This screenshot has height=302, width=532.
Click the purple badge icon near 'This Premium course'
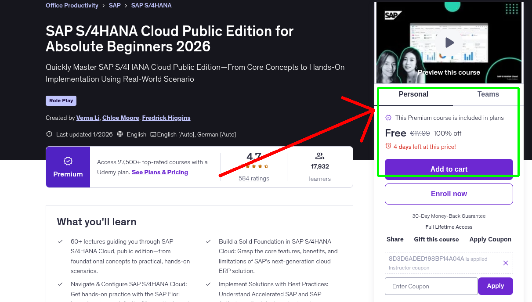(x=388, y=118)
